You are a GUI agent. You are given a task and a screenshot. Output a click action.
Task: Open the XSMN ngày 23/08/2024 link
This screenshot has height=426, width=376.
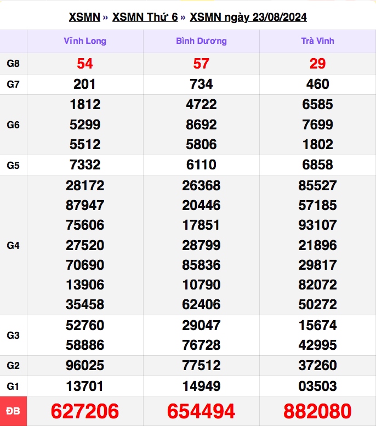248,17
